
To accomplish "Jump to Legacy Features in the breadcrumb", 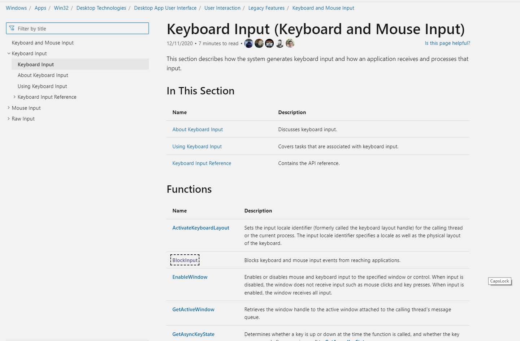I will (266, 8).
